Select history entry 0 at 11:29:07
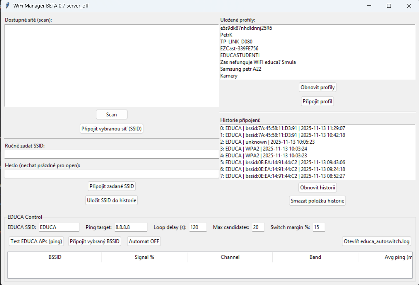Screen dimensions: 419x285 tap(317, 128)
